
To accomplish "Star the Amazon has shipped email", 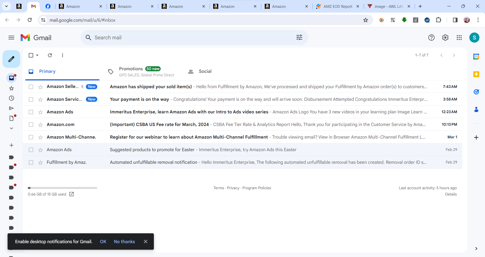I will click(x=40, y=87).
